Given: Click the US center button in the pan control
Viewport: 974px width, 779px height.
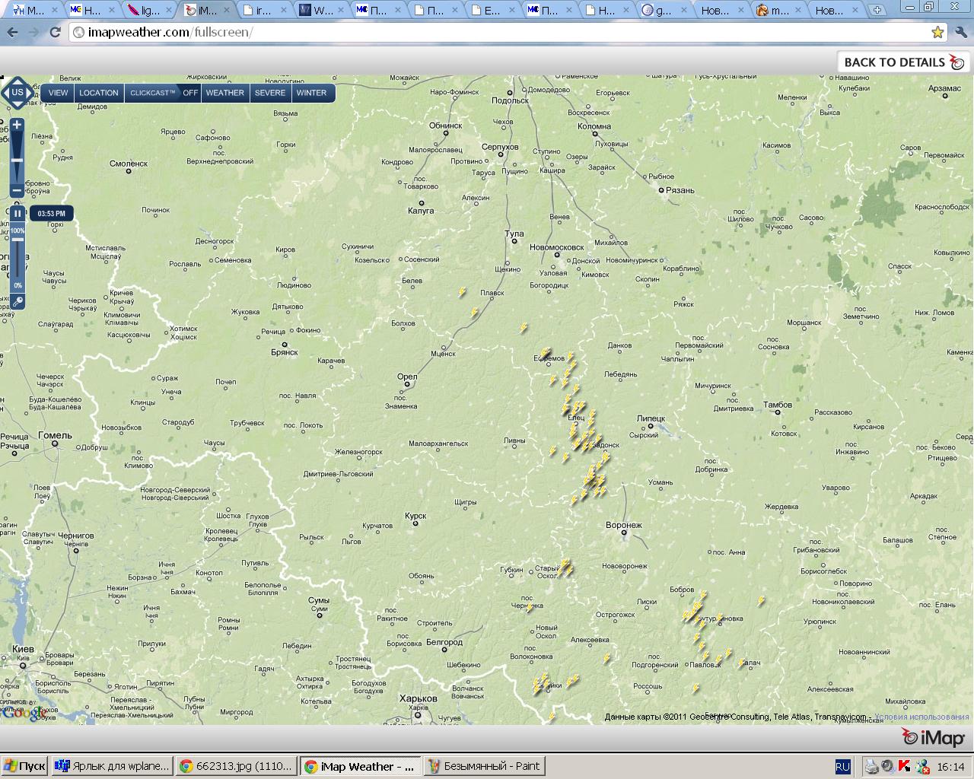Looking at the screenshot, I should coord(17,93).
